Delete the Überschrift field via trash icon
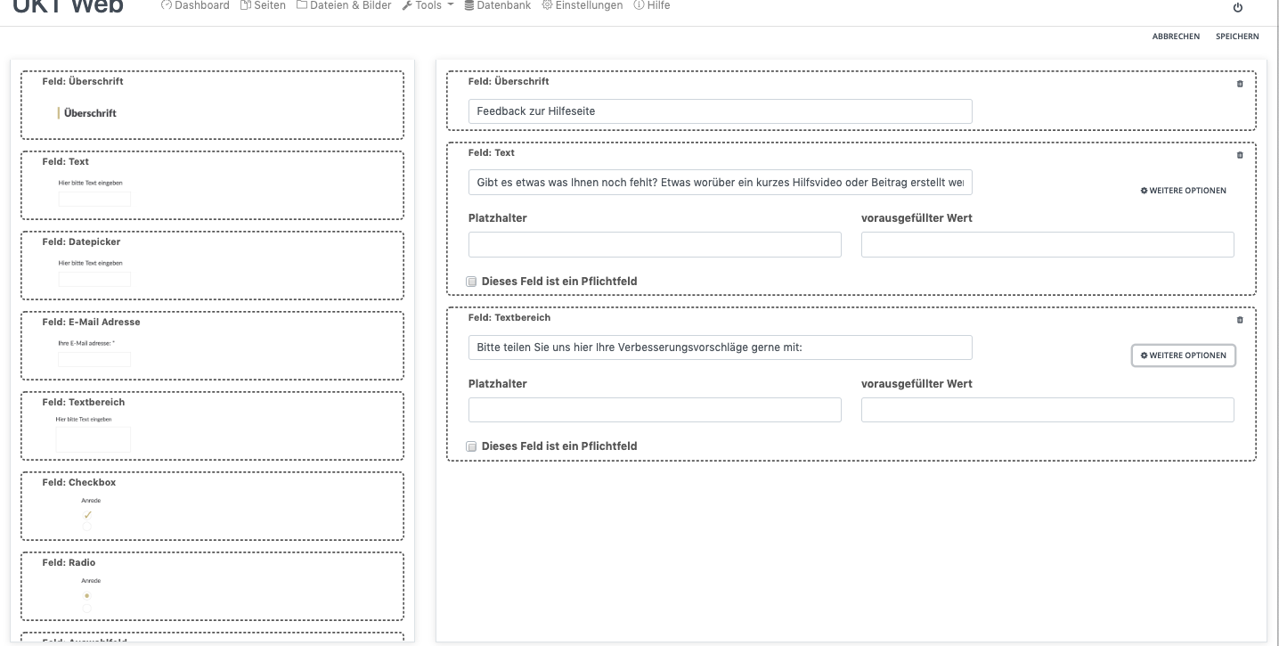This screenshot has width=1279, height=646. point(1240,84)
